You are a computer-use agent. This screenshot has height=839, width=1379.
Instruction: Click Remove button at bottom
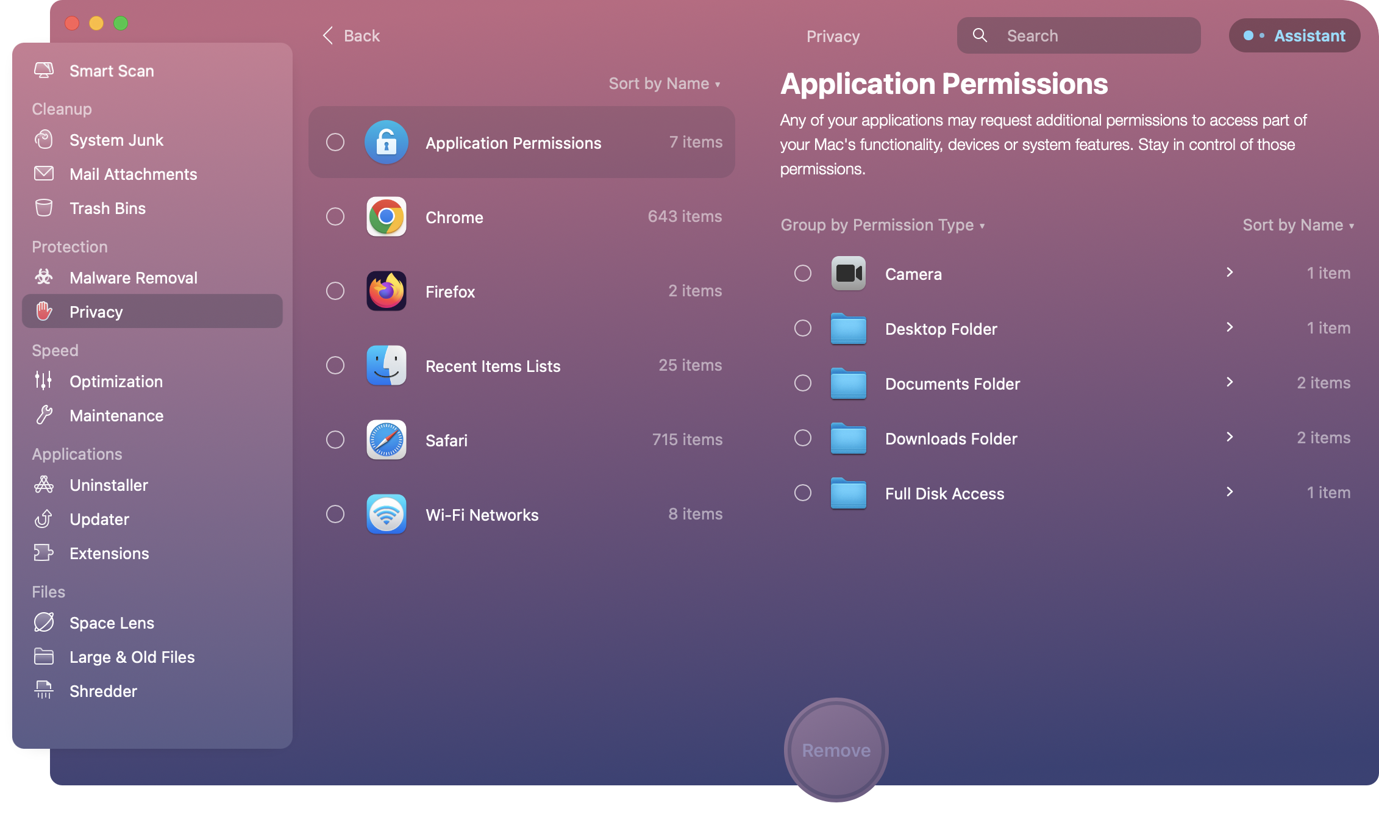click(835, 749)
